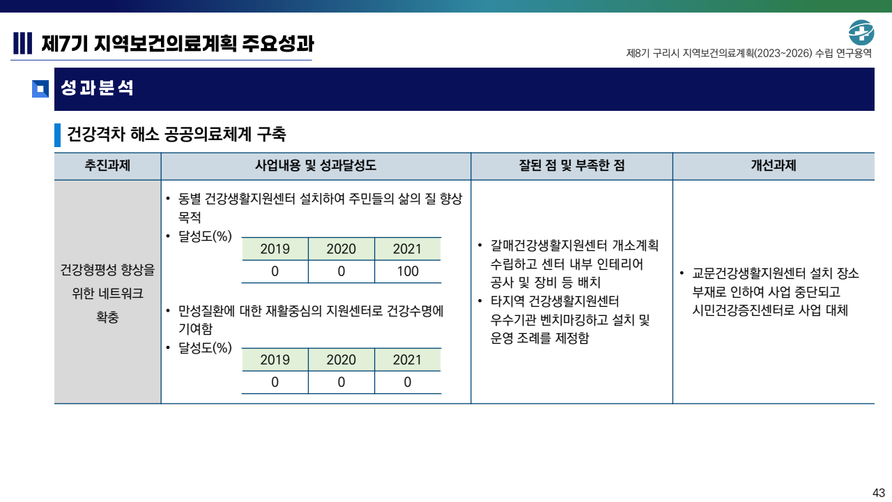The width and height of the screenshot is (892, 502).
Task: Click 달성도(%) label beside the table containing 100
Action: pos(205,236)
